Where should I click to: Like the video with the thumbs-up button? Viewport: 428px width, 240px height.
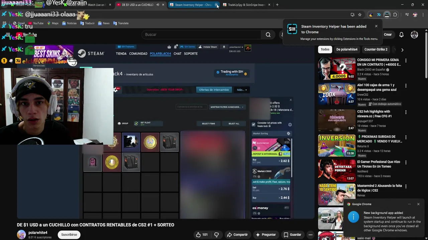(202, 235)
